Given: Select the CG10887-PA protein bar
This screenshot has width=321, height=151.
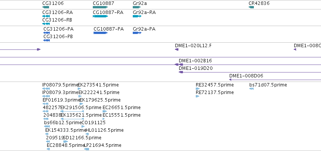Looking at the screenshot, I should pyautogui.click(x=100, y=33).
